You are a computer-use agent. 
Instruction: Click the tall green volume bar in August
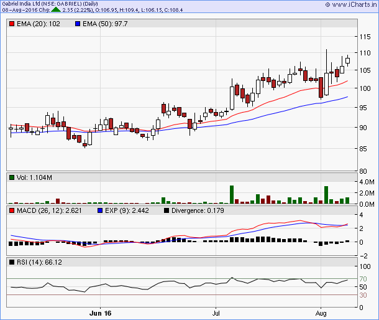pos(326,195)
